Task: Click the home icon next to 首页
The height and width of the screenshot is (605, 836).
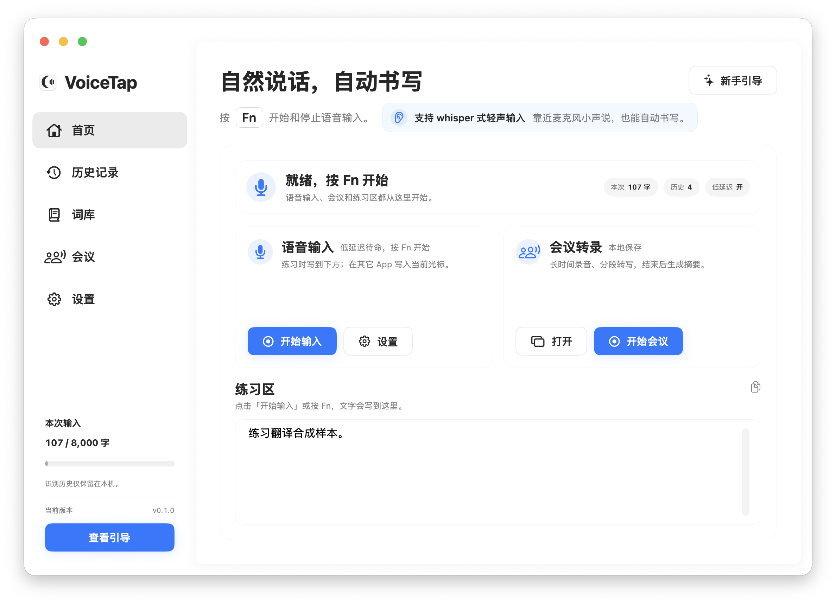Action: [x=54, y=130]
